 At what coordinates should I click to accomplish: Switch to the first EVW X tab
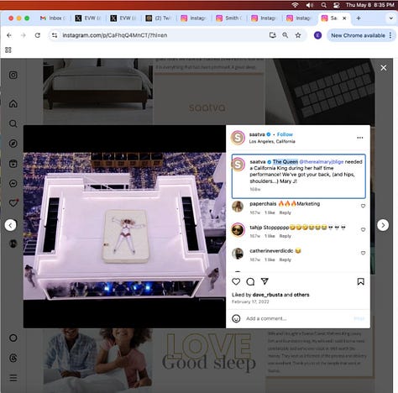click(88, 18)
